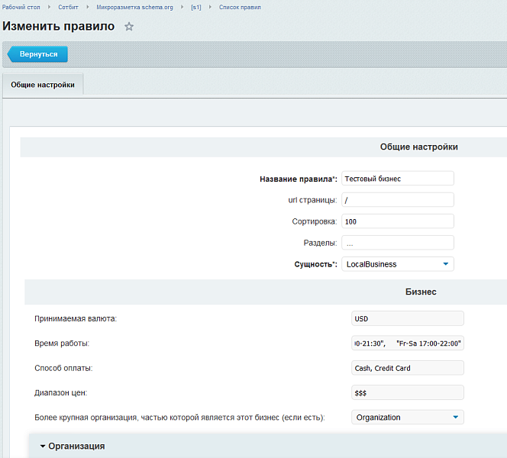Add page to favorites with star icon
Screen dimensions: 507x458
pyautogui.click(x=129, y=27)
